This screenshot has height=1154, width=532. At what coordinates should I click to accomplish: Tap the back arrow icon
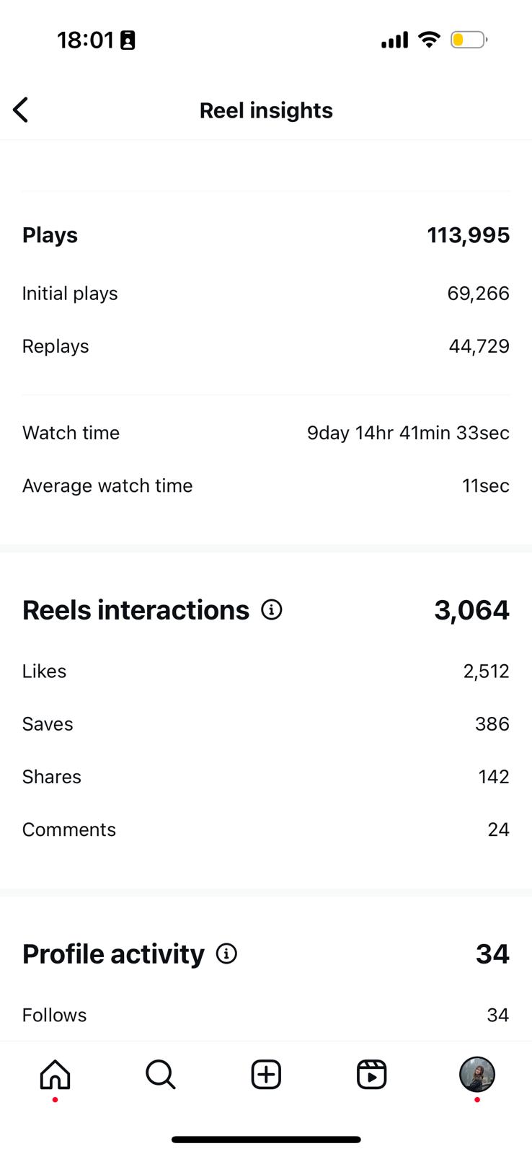(21, 110)
